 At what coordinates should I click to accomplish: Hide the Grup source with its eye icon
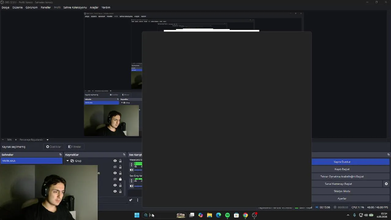[x=115, y=161]
